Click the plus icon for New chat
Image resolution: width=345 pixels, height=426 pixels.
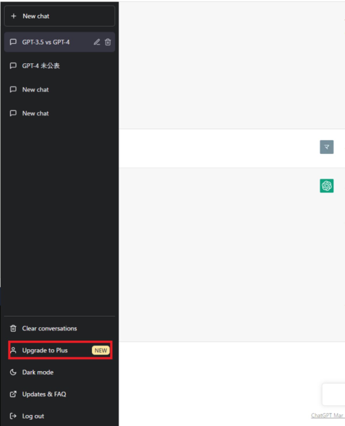(x=14, y=16)
